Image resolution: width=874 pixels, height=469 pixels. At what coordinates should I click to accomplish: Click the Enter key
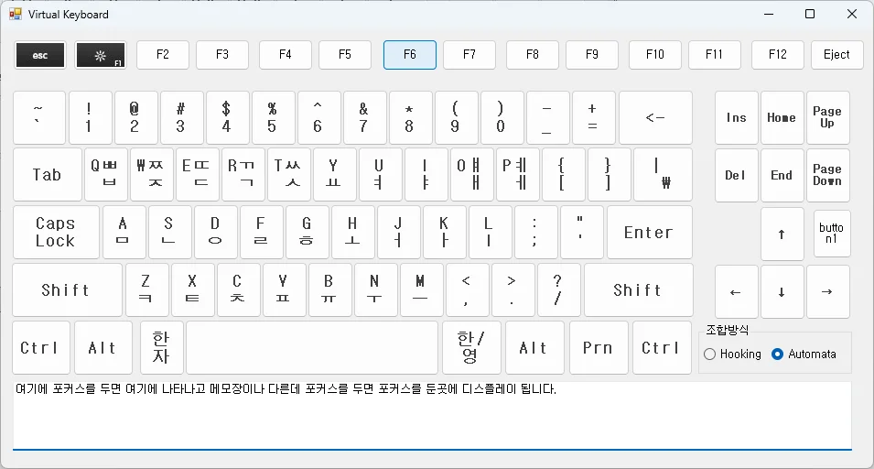tap(650, 232)
